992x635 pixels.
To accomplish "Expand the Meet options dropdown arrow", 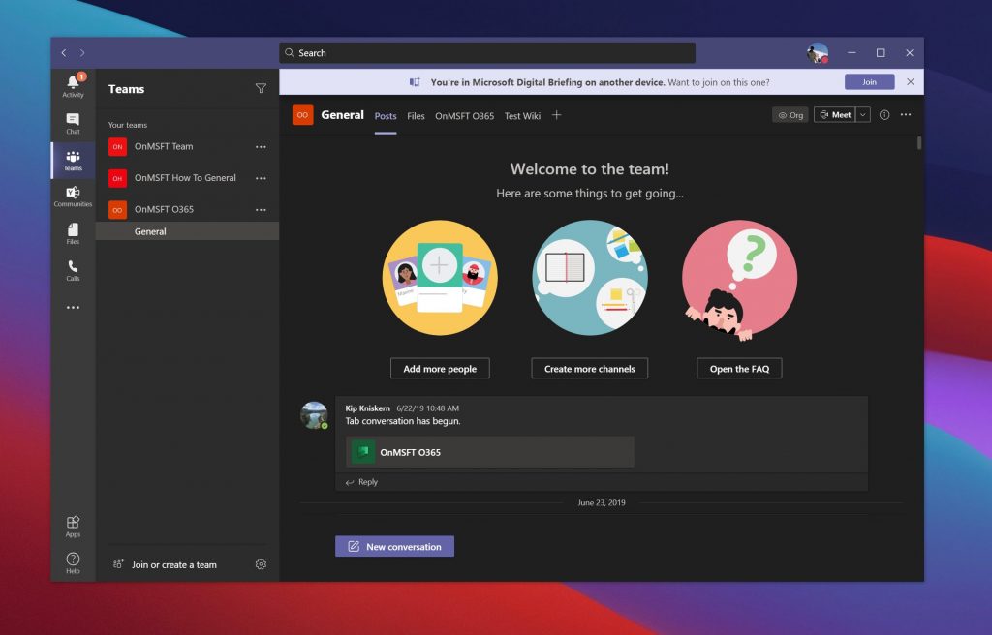I will [863, 115].
